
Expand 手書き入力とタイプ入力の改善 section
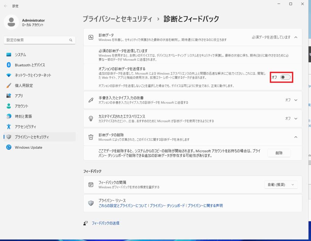pos(296,100)
